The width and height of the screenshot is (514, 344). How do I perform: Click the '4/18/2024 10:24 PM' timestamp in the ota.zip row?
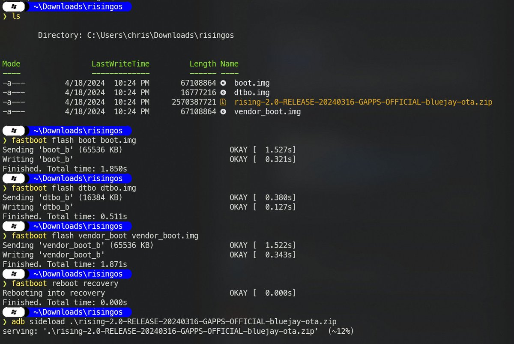coord(107,102)
